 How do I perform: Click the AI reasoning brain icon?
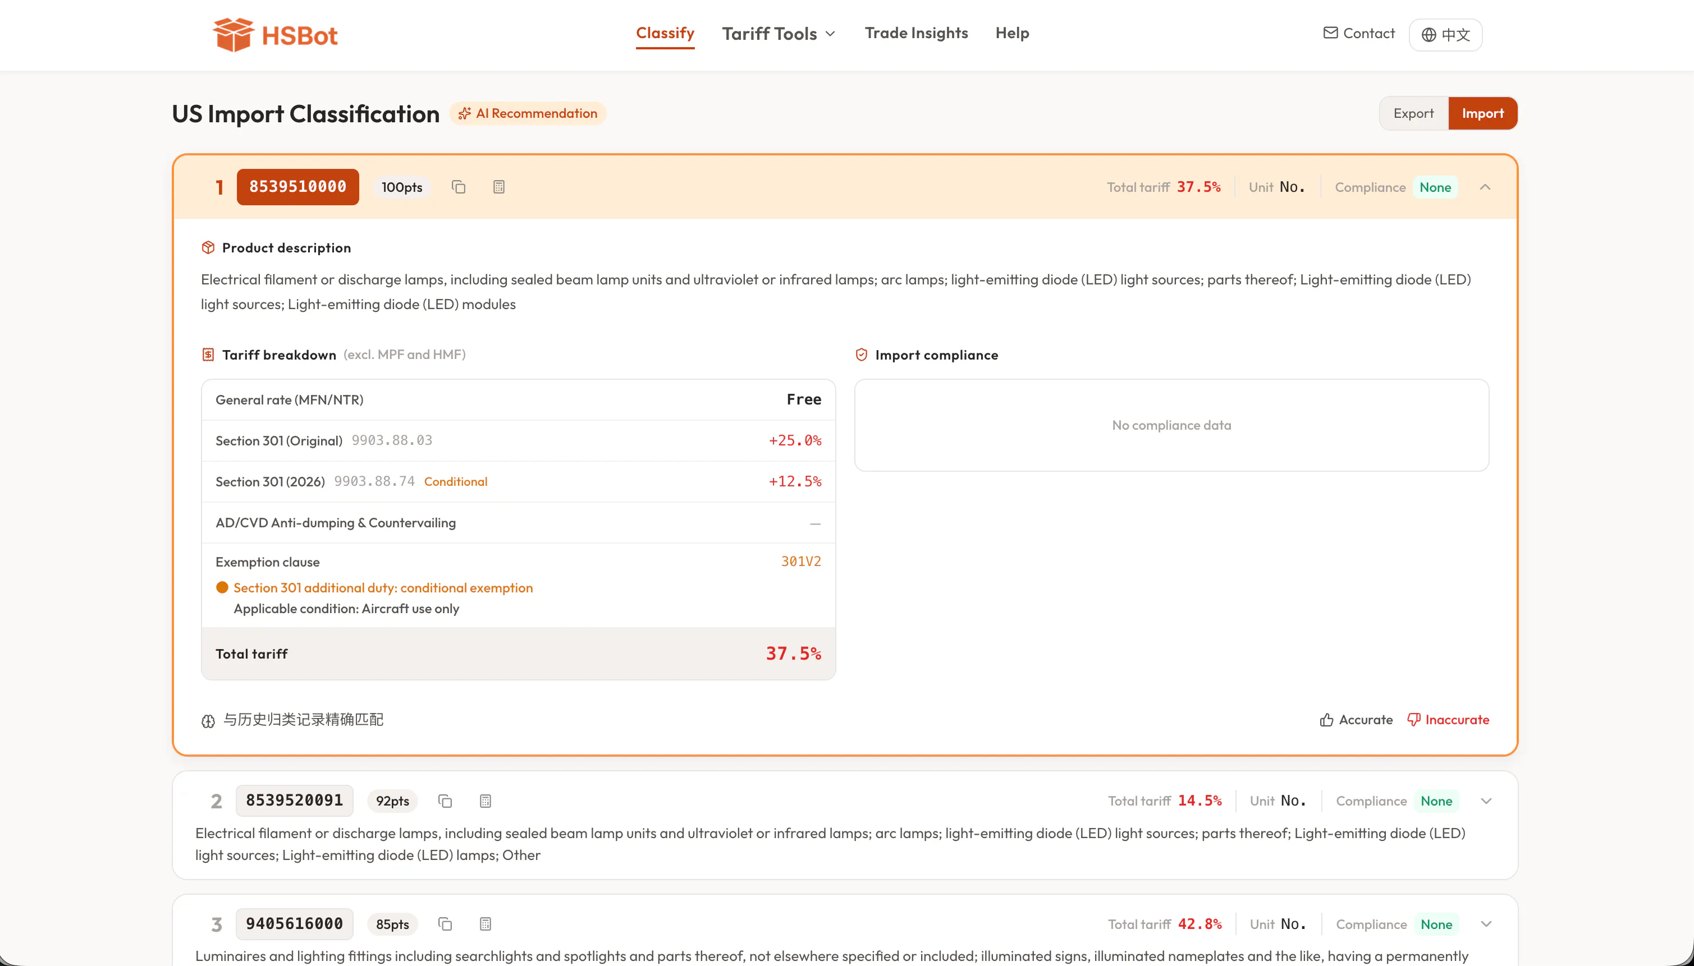click(208, 720)
